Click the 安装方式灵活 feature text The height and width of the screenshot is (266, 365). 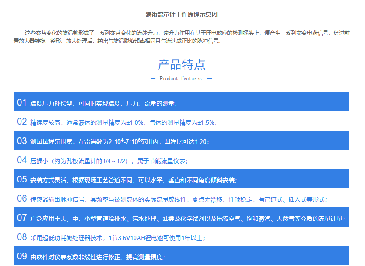pos(134,180)
